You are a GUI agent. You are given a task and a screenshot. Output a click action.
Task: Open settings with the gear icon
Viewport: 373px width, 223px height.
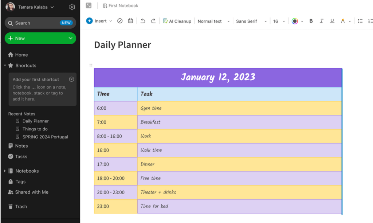pyautogui.click(x=72, y=7)
